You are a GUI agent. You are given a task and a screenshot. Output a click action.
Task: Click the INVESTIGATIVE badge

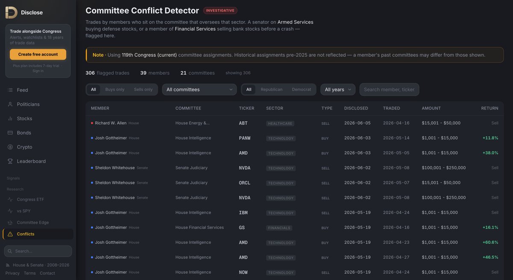[220, 11]
